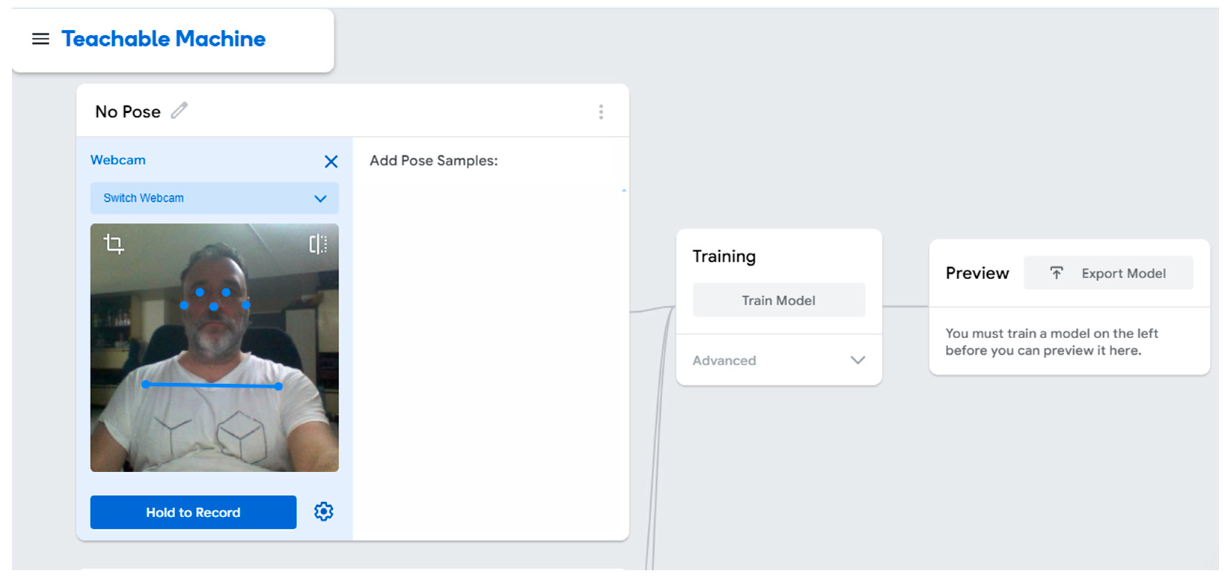Toggle the webcam mirror flip icon
The height and width of the screenshot is (579, 1226).
point(317,244)
